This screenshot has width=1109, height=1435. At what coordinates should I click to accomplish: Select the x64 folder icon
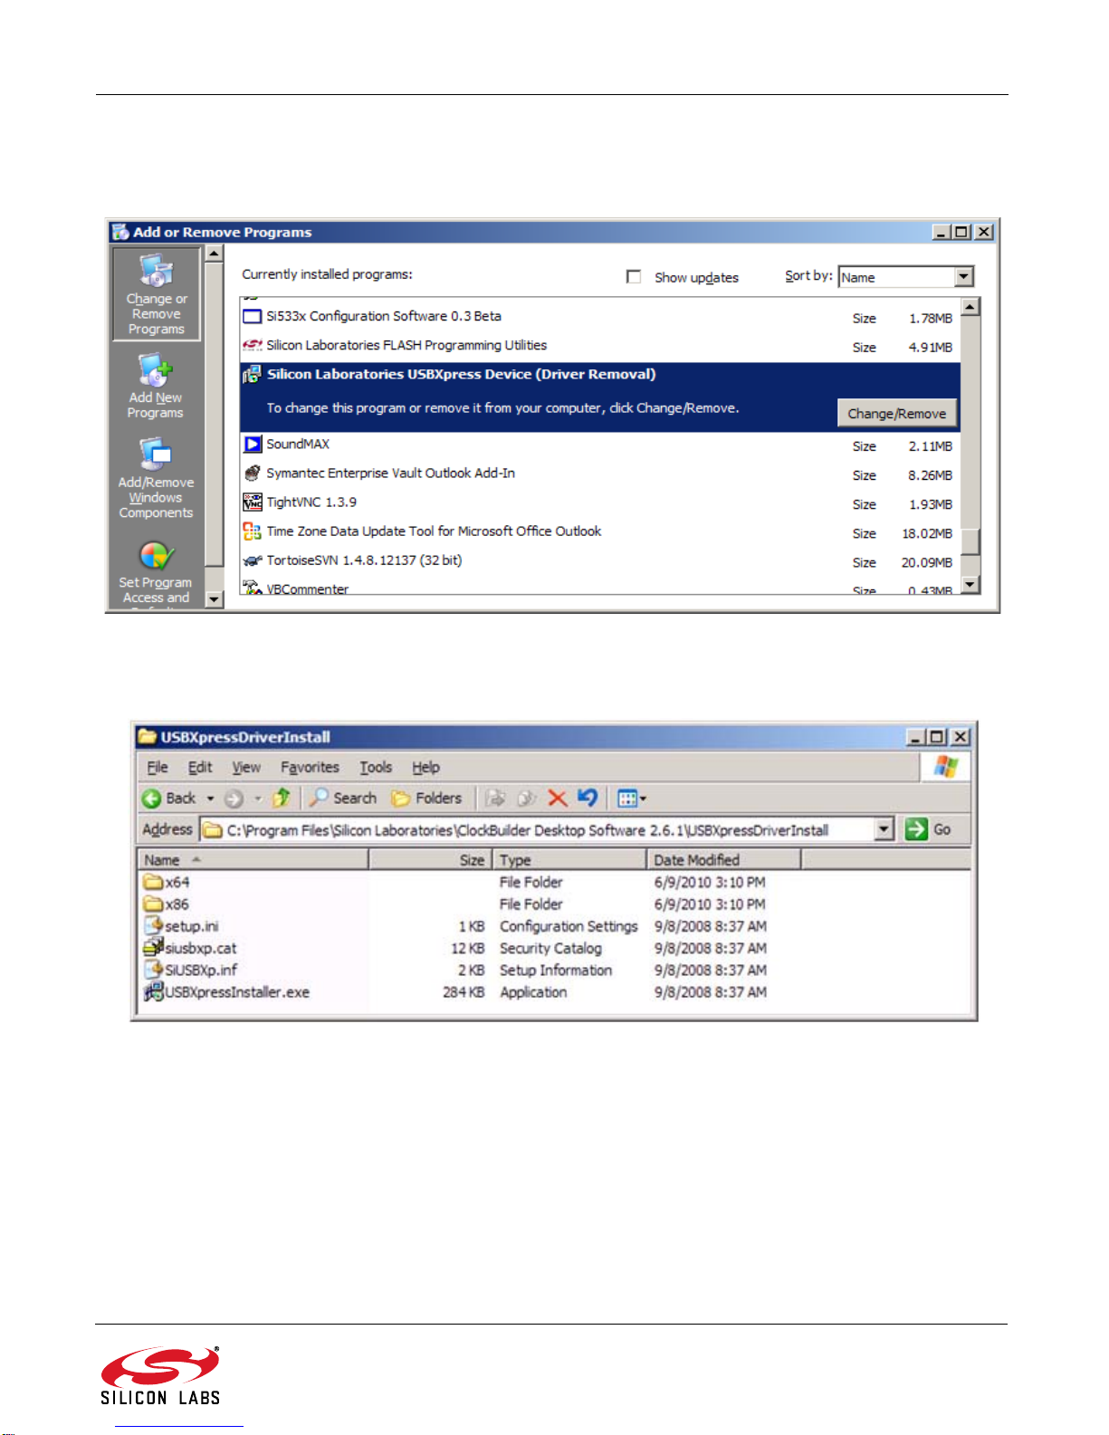[153, 883]
